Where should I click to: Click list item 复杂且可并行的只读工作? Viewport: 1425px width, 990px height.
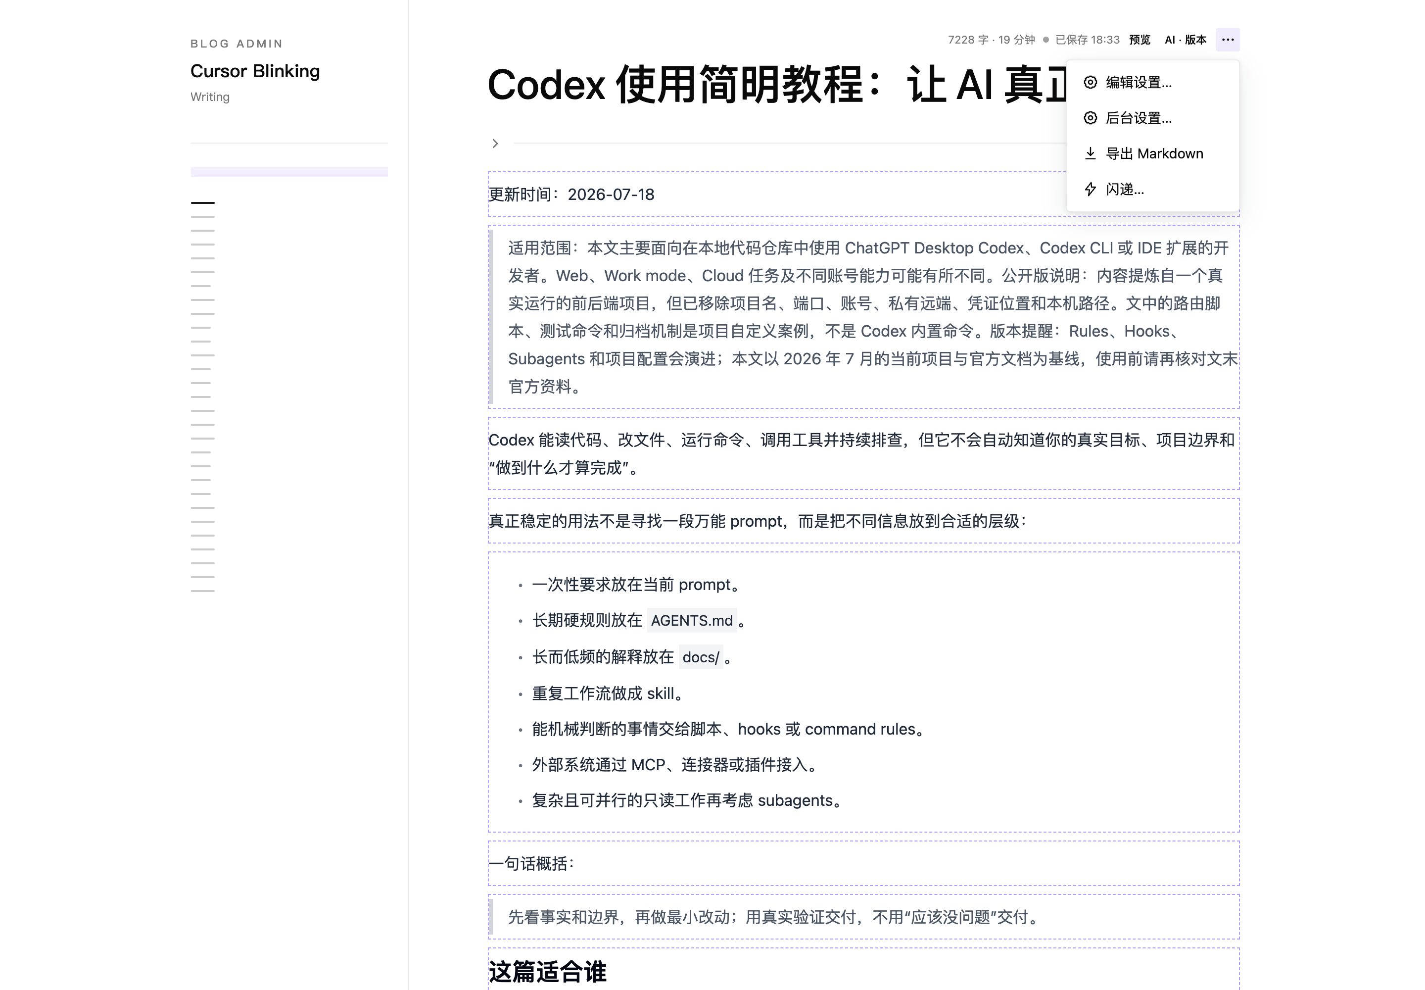click(x=688, y=801)
